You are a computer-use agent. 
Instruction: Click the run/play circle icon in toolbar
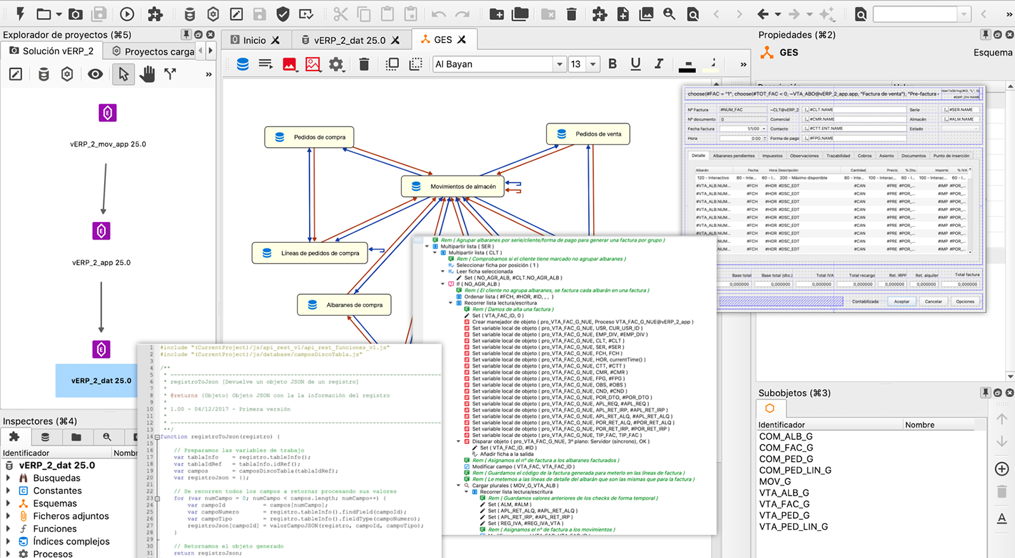[x=127, y=14]
